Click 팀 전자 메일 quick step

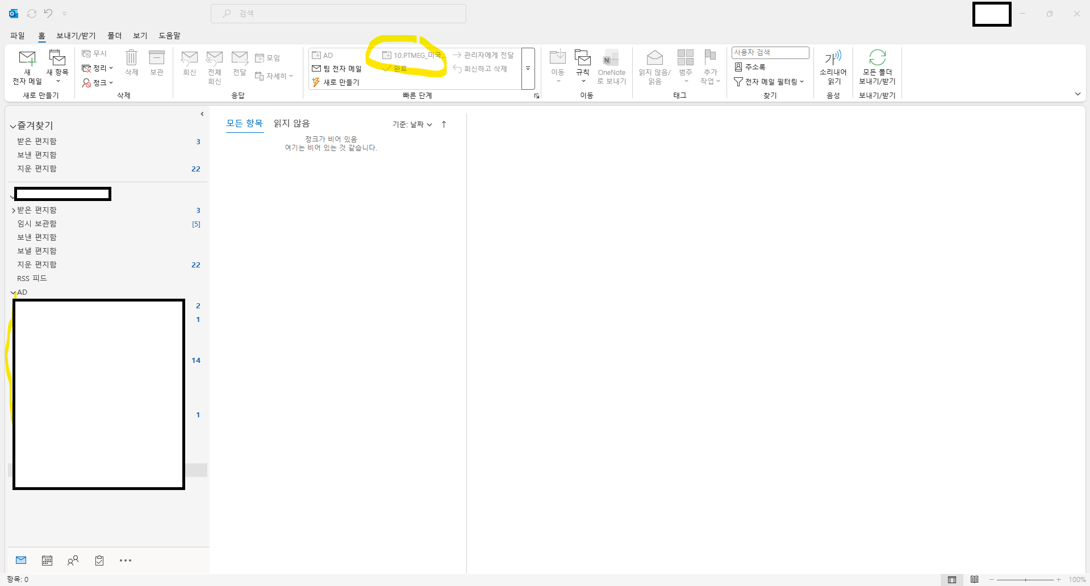click(337, 69)
